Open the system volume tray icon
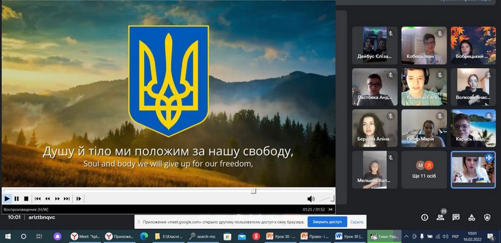 tap(445, 236)
